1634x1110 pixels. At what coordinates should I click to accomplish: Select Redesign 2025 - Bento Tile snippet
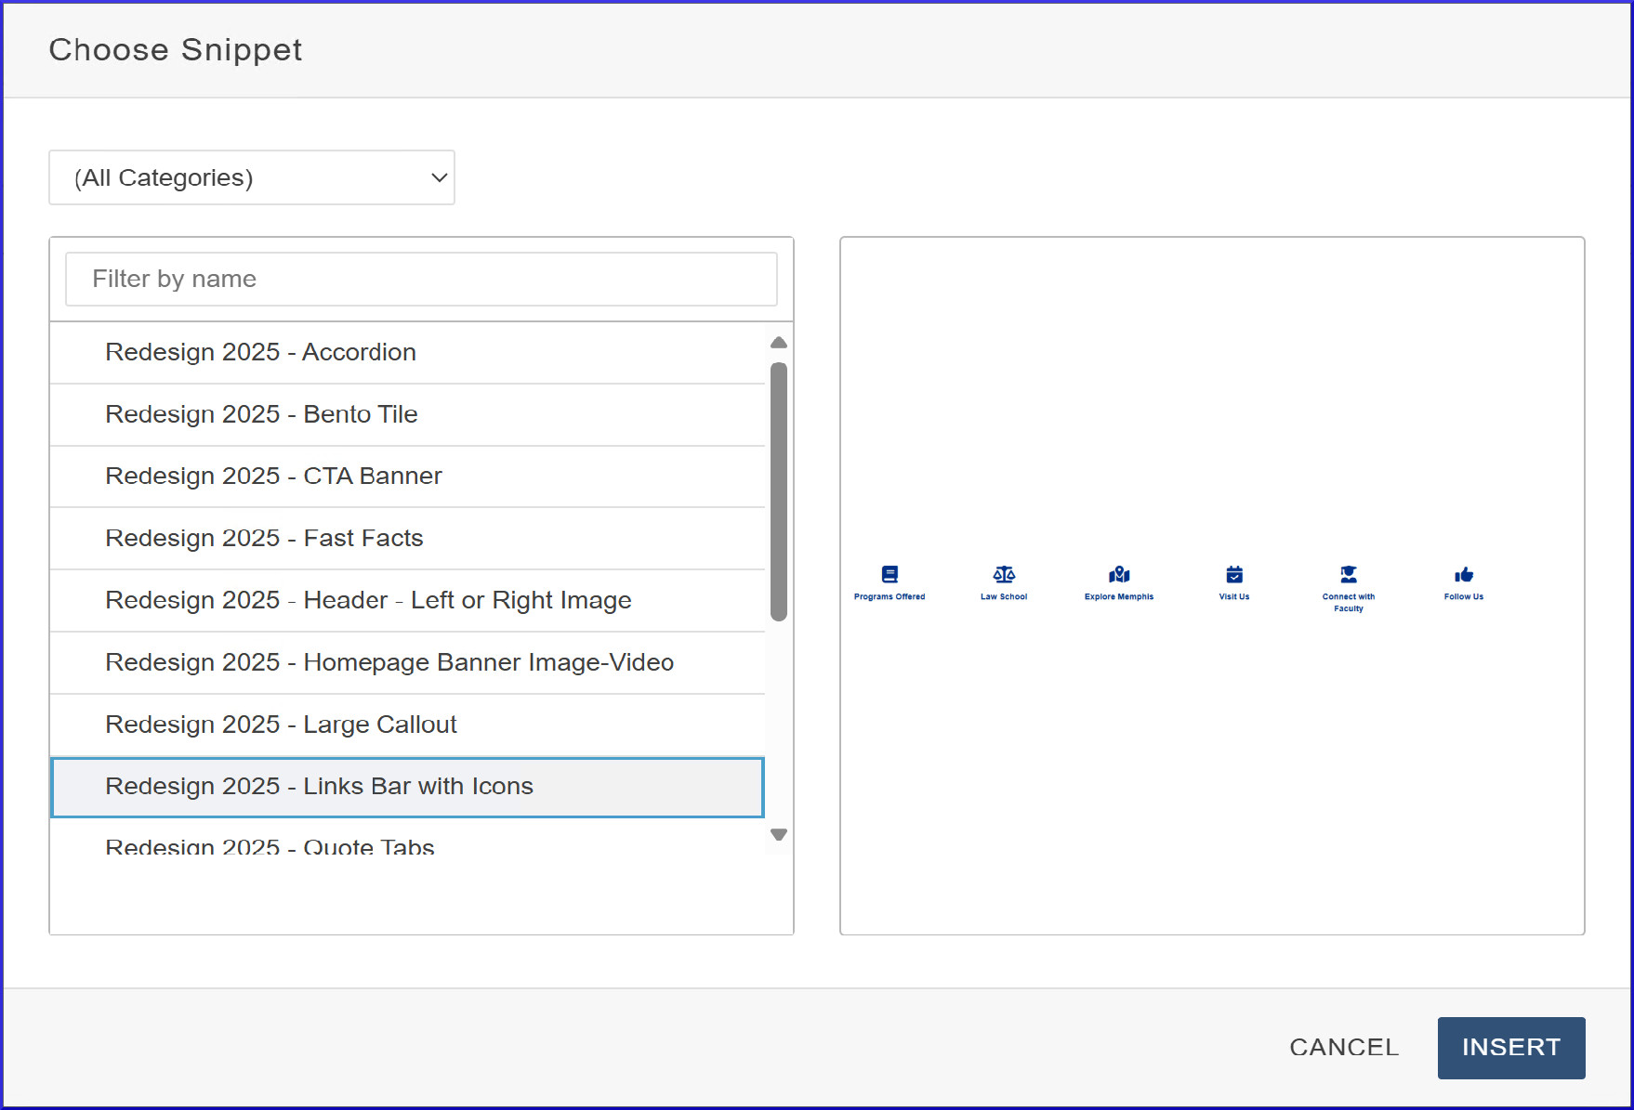pyautogui.click(x=261, y=414)
